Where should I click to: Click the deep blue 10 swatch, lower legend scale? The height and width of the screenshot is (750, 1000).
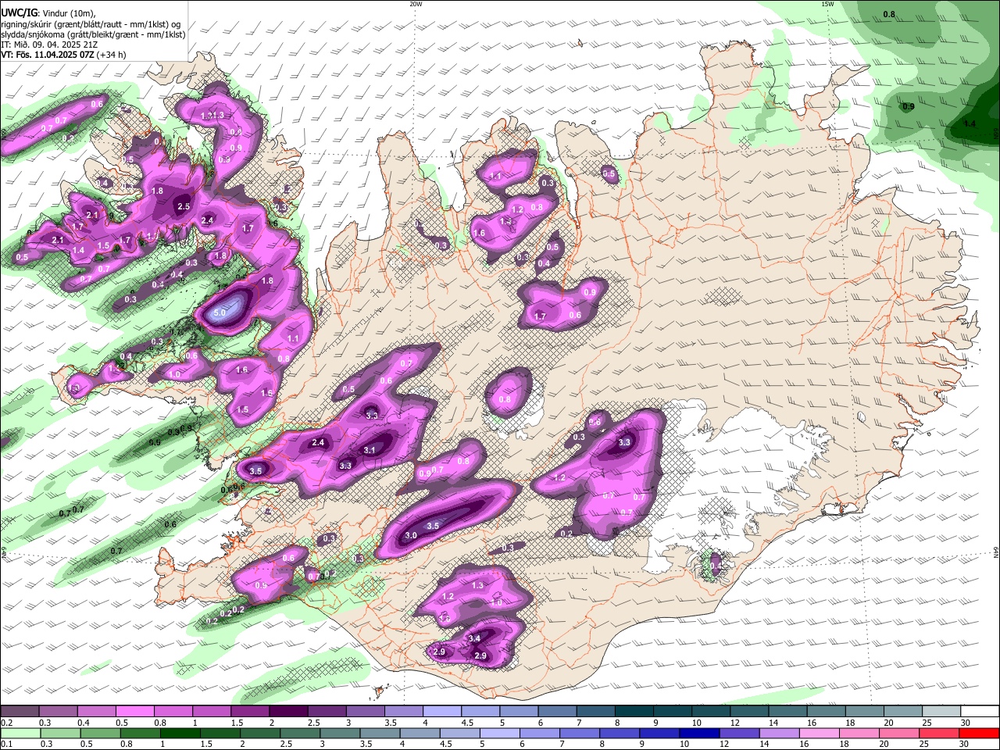[x=698, y=733]
